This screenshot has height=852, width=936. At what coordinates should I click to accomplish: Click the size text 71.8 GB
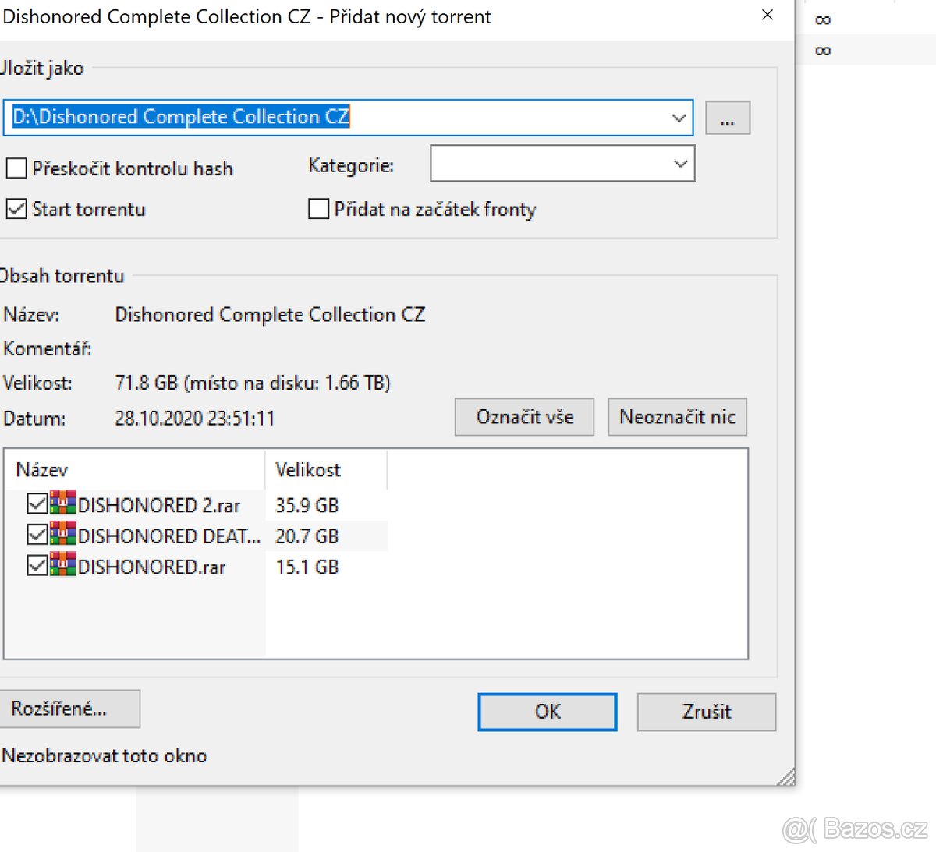[x=147, y=383]
